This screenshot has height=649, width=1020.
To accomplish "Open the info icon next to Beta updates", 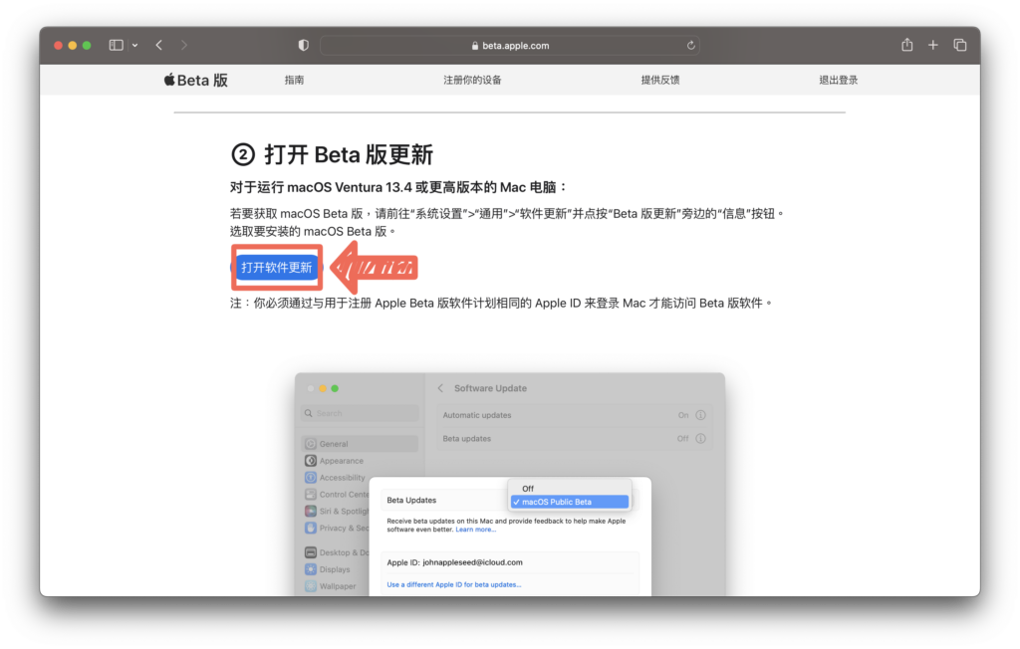I will [x=700, y=438].
